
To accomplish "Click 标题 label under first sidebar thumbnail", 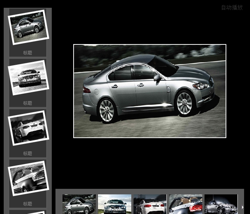I will coord(28,53).
